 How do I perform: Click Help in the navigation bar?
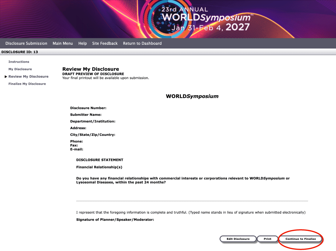(82, 43)
